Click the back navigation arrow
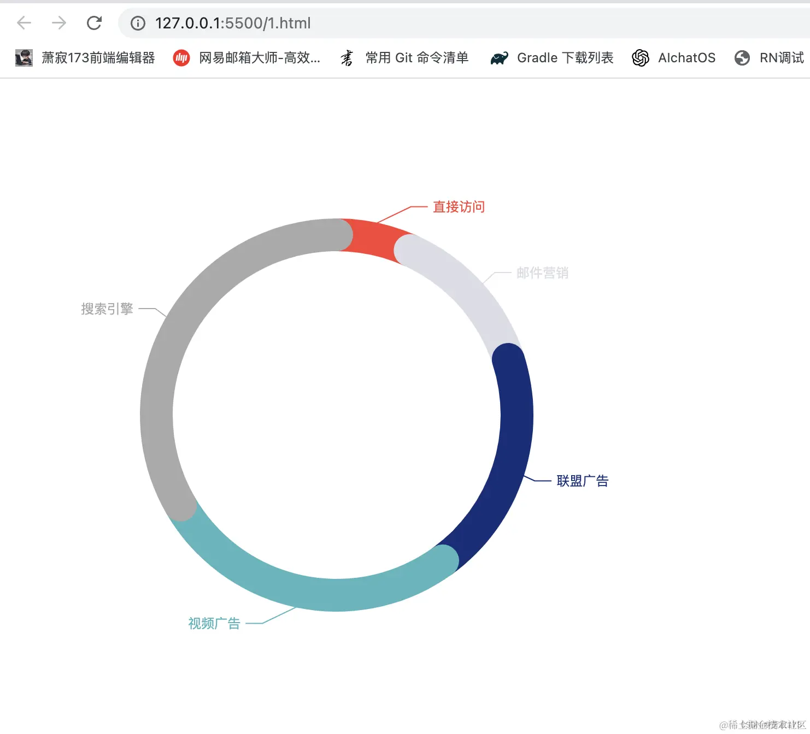Screen dimensions: 810x734 coord(24,23)
